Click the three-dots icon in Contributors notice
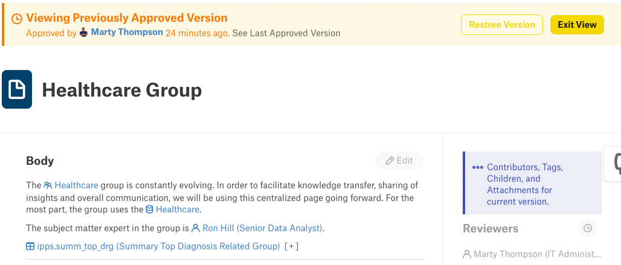621x265 pixels. [x=478, y=167]
